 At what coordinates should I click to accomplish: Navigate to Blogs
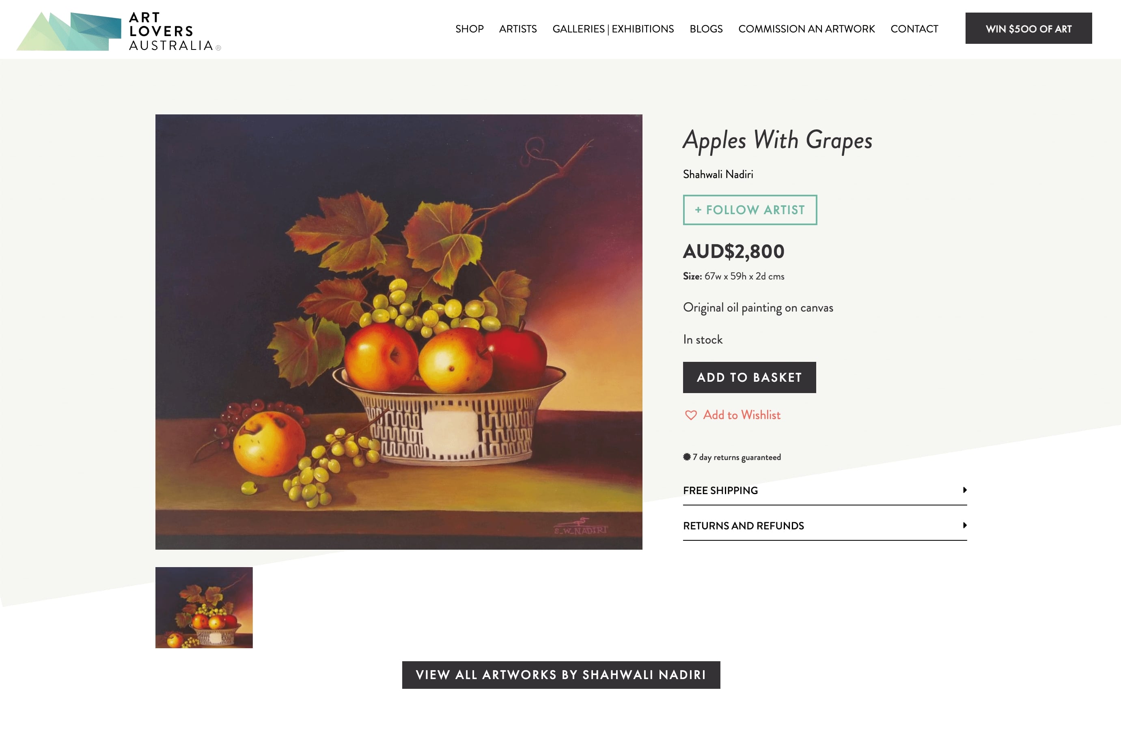coord(705,29)
